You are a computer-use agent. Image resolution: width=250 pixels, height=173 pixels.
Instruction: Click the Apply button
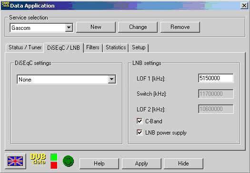[141, 164]
